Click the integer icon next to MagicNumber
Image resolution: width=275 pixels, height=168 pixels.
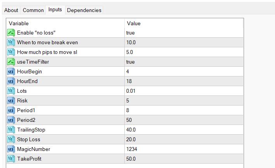point(11,149)
